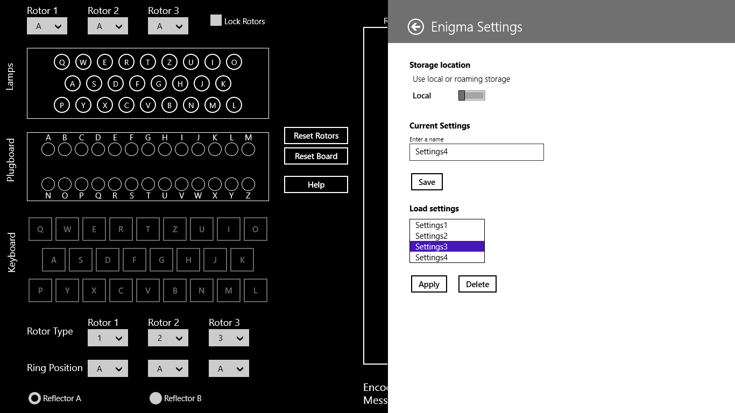Open the Rotor Type dropdown for Rotor 3

(x=229, y=338)
